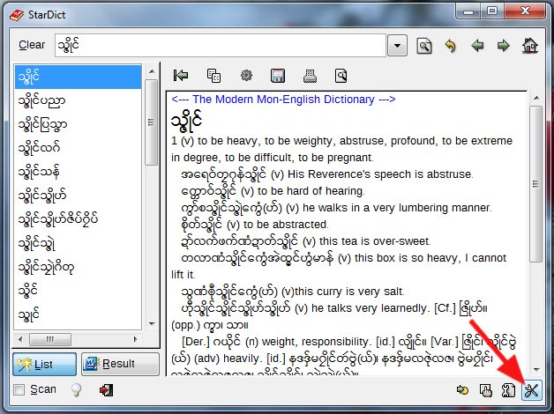554x414 pixels.
Task: Go to the previous word
Action: 477,45
